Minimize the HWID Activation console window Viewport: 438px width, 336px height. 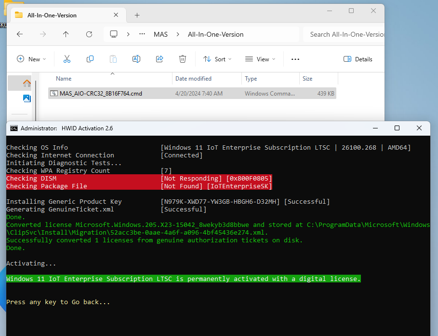coord(375,128)
